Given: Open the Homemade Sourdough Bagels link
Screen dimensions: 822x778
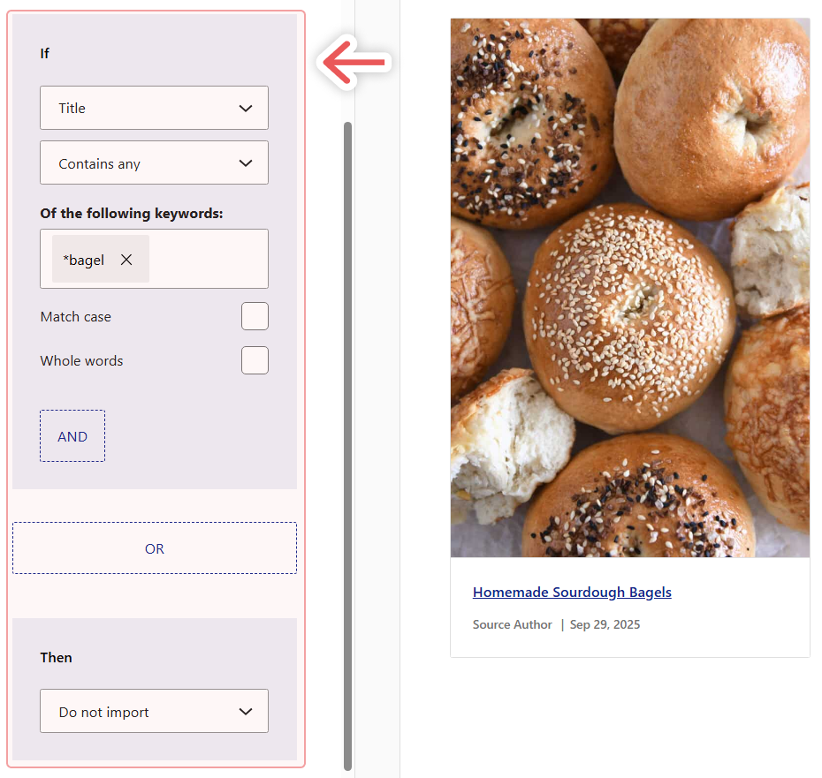Looking at the screenshot, I should (572, 592).
